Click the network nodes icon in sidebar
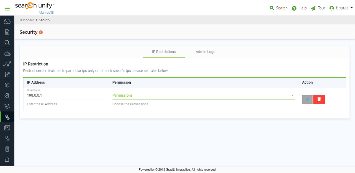Screen dimensions: 355x173 tap(7, 106)
